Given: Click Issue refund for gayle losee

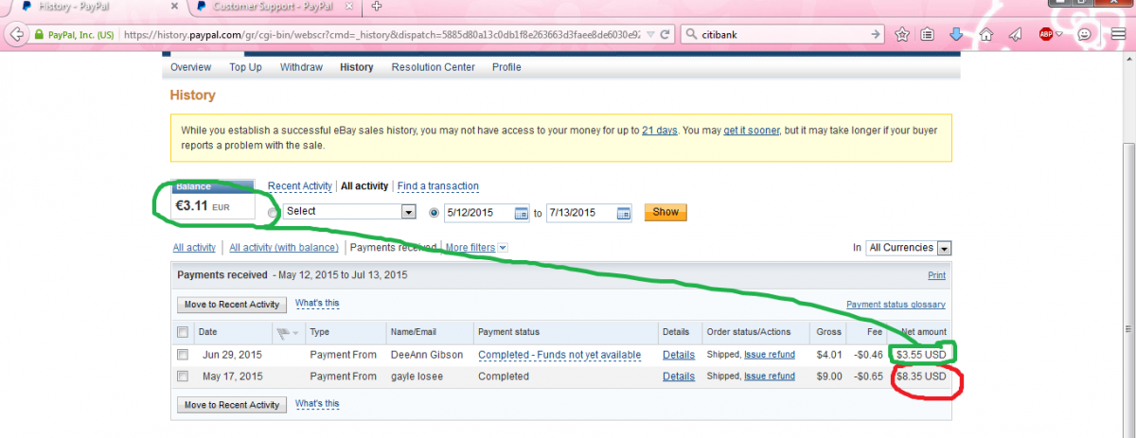Looking at the screenshot, I should point(770,377).
